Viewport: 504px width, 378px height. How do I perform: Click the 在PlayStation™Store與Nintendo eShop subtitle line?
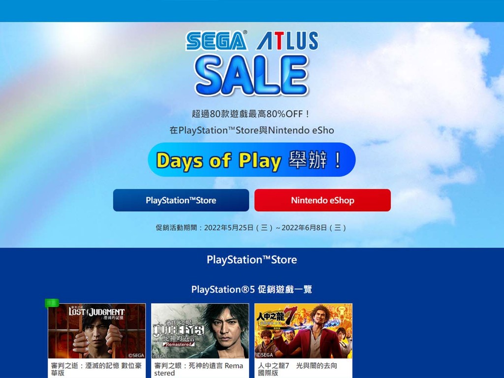tap(252, 130)
